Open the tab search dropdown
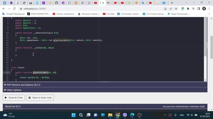 (186, 3)
